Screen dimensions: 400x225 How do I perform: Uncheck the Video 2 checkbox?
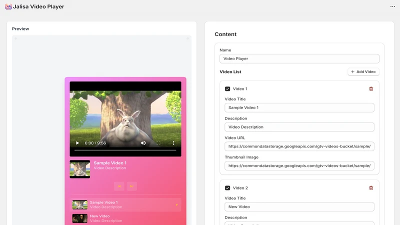click(x=227, y=188)
